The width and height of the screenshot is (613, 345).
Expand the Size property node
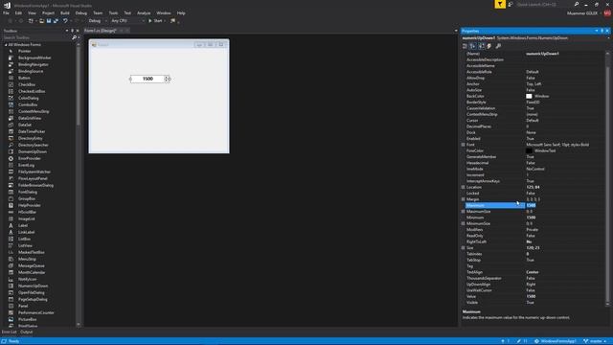click(464, 247)
